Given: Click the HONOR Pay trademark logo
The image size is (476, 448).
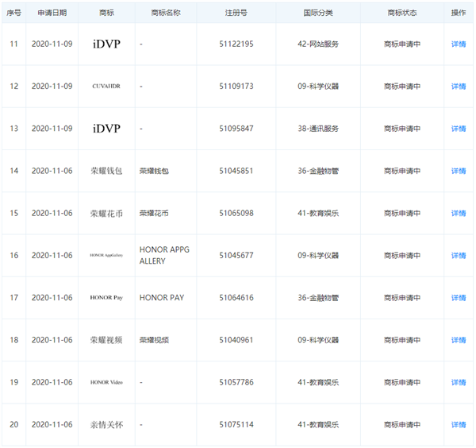Looking at the screenshot, I should coord(106,298).
